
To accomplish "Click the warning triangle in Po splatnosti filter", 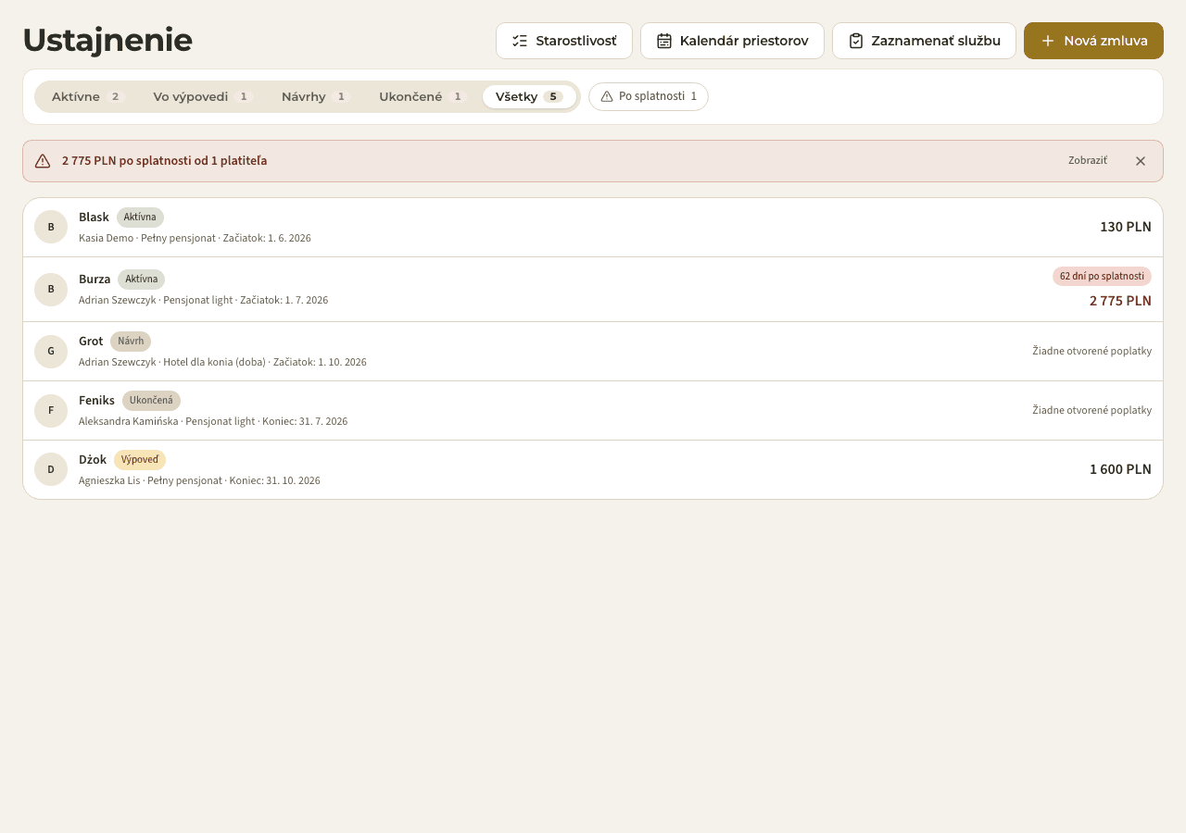I will pos(607,96).
